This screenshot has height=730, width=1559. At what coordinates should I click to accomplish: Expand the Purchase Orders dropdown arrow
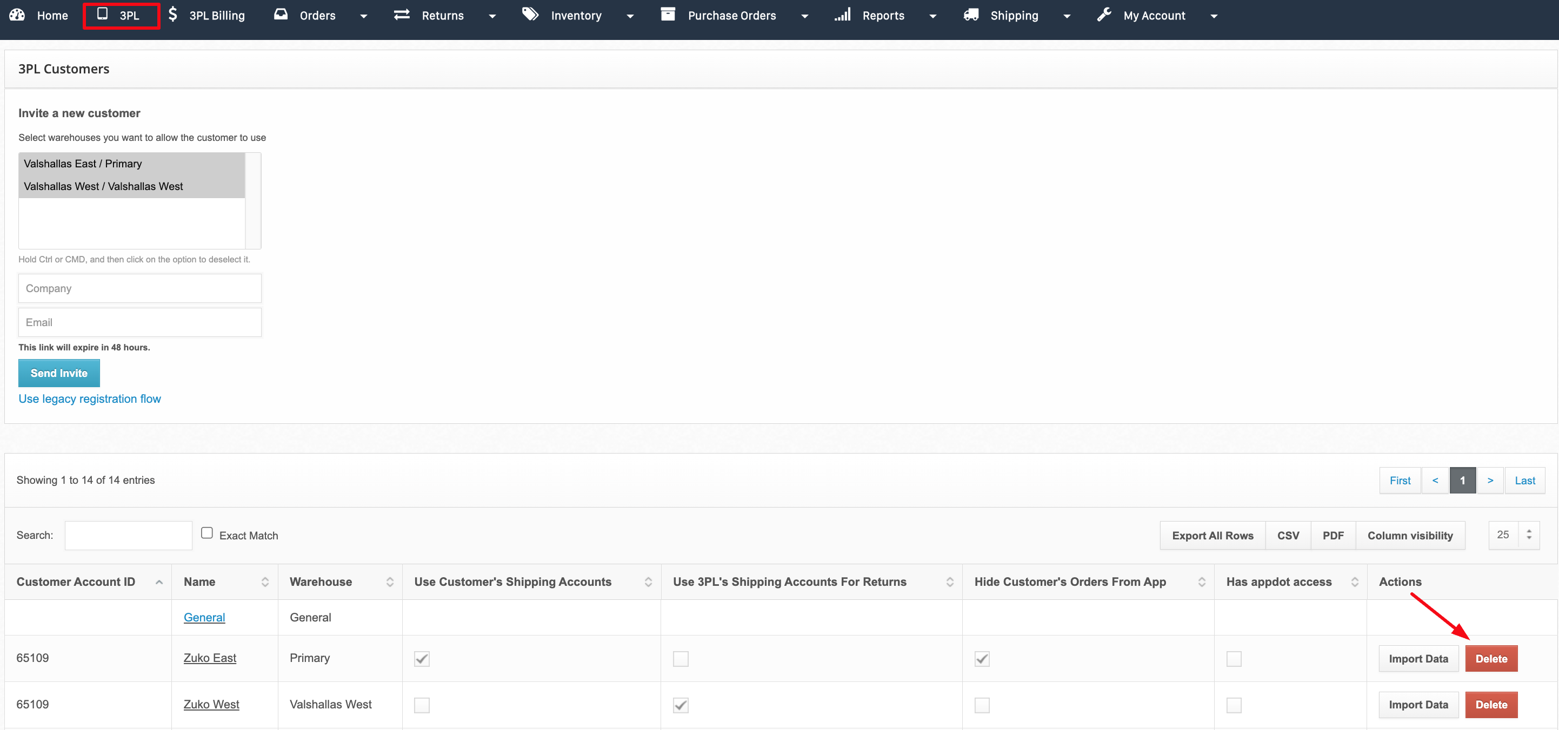coord(804,16)
